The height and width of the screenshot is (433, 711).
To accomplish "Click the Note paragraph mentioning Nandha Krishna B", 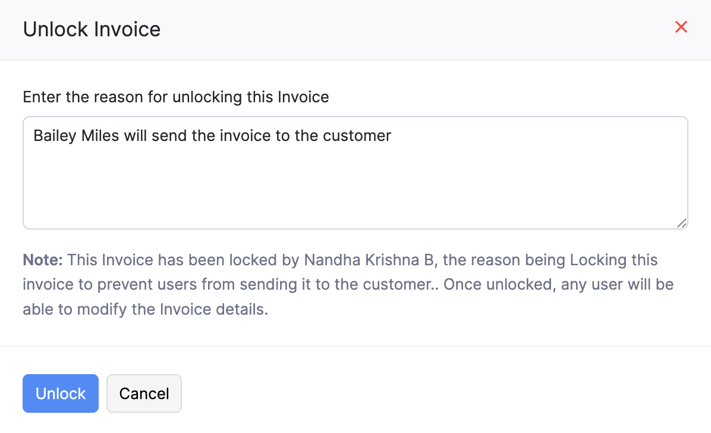I will (x=348, y=284).
